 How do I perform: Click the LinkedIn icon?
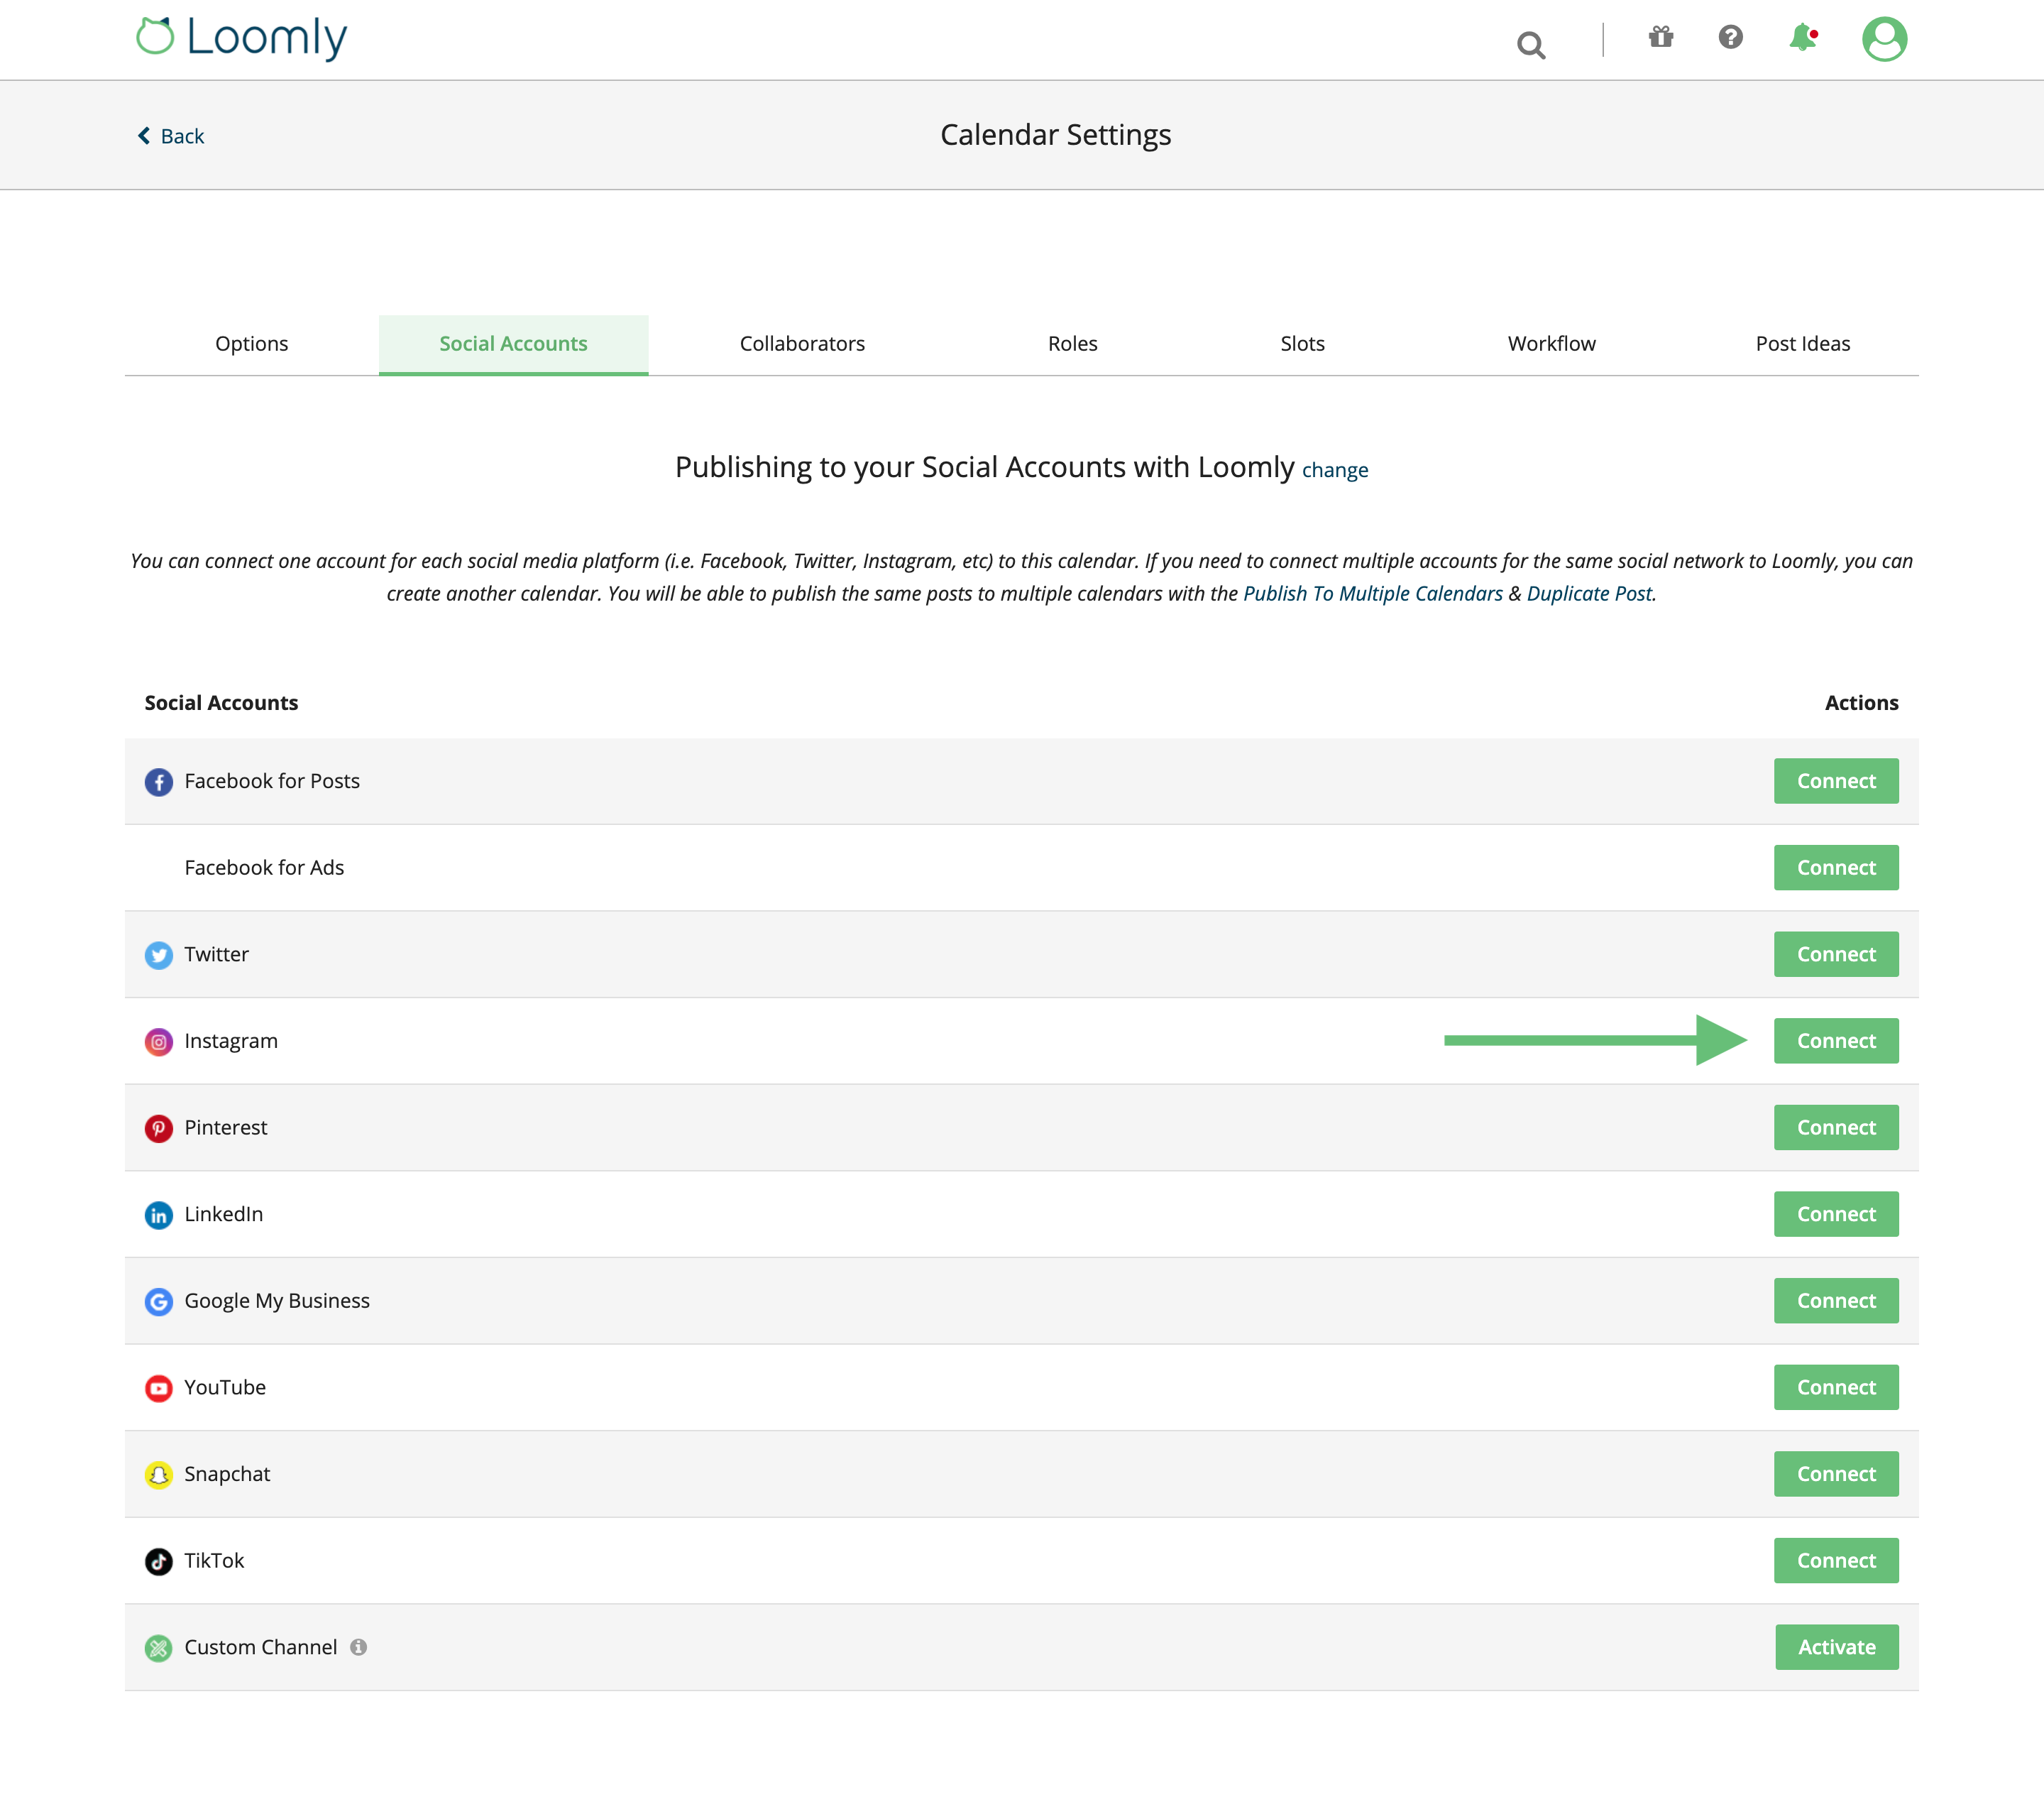159,1215
